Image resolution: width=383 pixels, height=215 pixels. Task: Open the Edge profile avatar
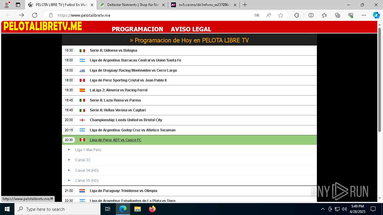pyautogui.click(x=7, y=5)
